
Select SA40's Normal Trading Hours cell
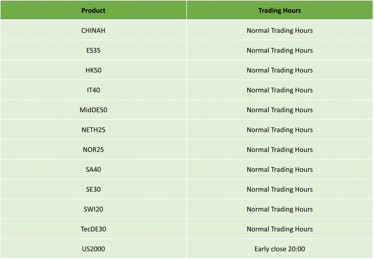coord(279,170)
